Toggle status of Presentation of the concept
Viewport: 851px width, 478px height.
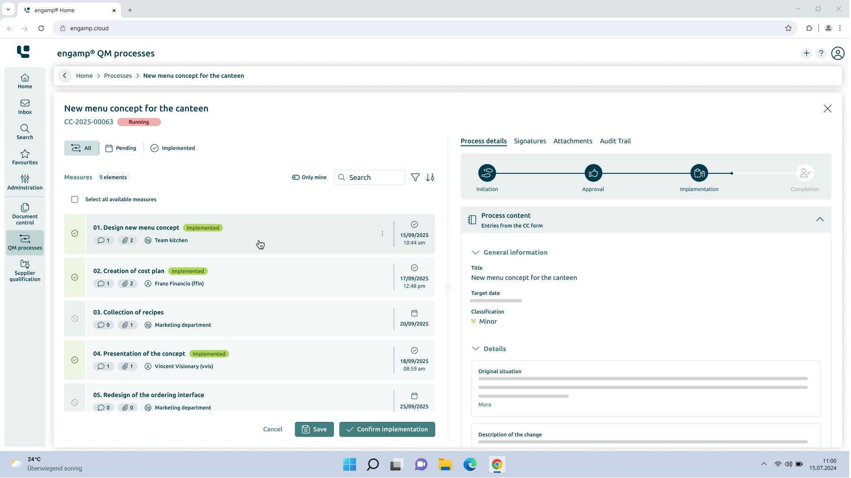75,360
